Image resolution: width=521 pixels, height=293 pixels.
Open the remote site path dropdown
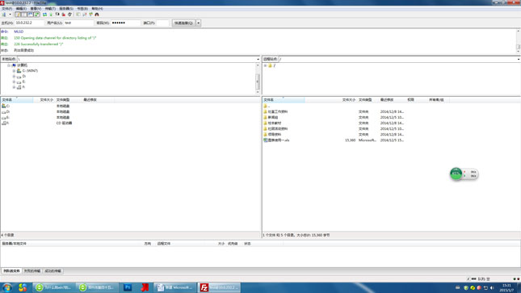[x=519, y=59]
